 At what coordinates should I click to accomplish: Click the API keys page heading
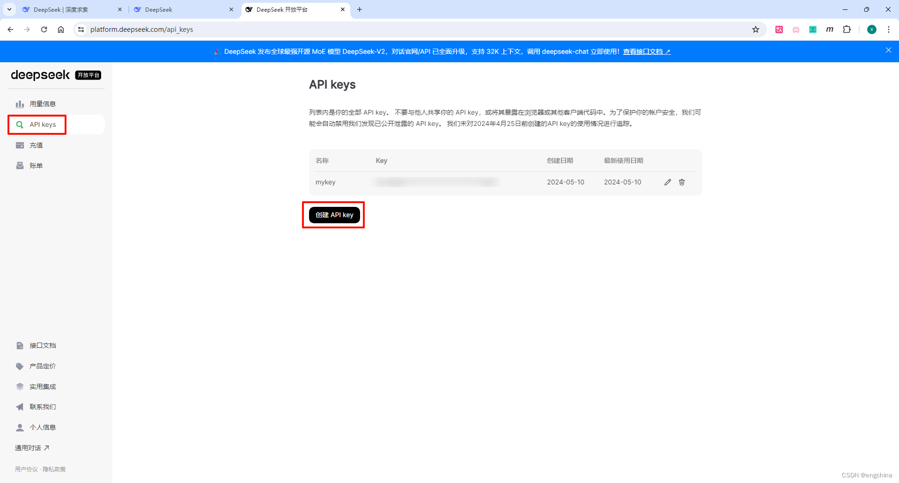pos(332,85)
